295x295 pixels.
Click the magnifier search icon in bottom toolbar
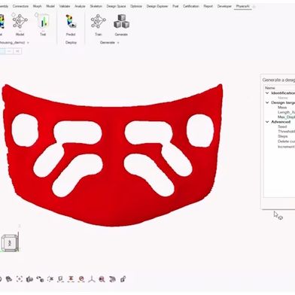click(102, 279)
